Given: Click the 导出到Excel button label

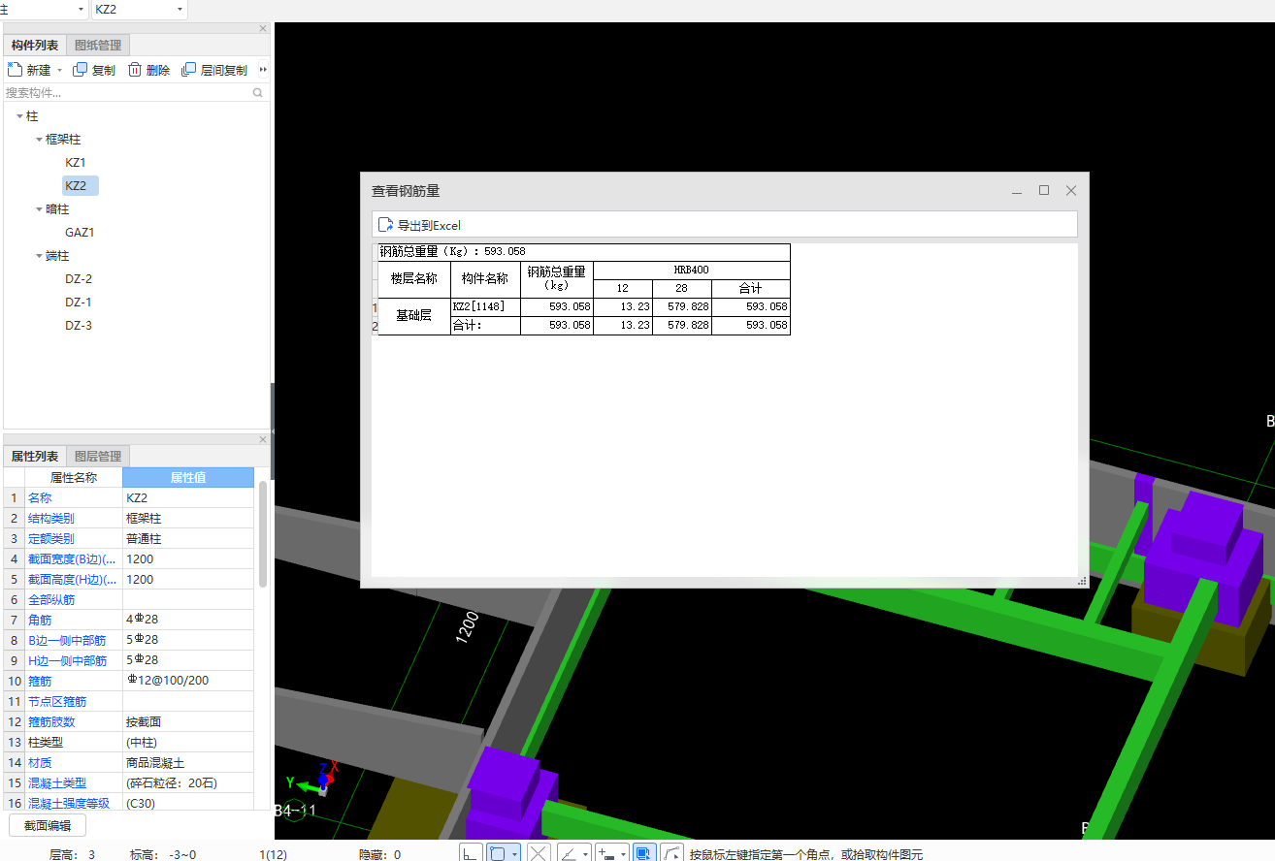Looking at the screenshot, I should pyautogui.click(x=429, y=225).
